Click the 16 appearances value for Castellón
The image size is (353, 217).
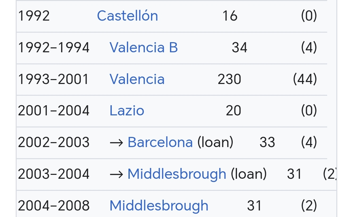[x=230, y=16]
